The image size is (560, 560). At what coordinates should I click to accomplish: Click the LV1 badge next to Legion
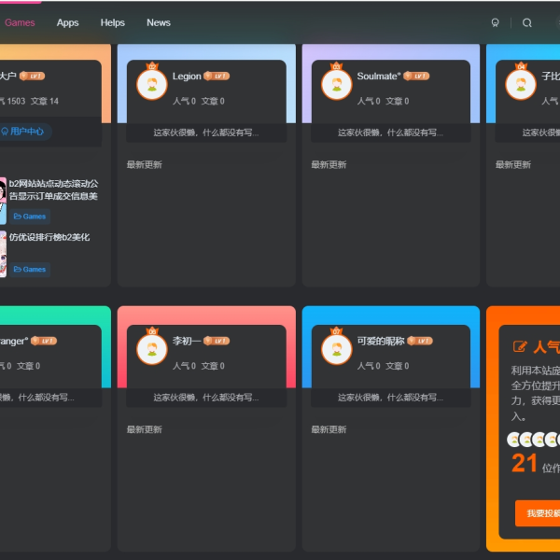(217, 77)
